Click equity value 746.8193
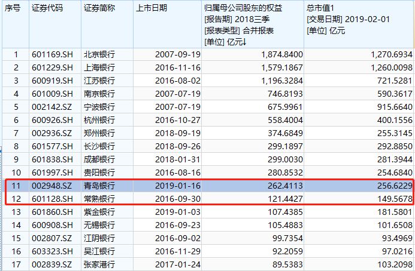This screenshot has width=415, height=271. coord(285,94)
